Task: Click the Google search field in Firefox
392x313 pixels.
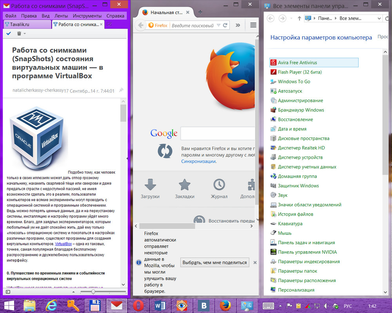Action: [218, 133]
